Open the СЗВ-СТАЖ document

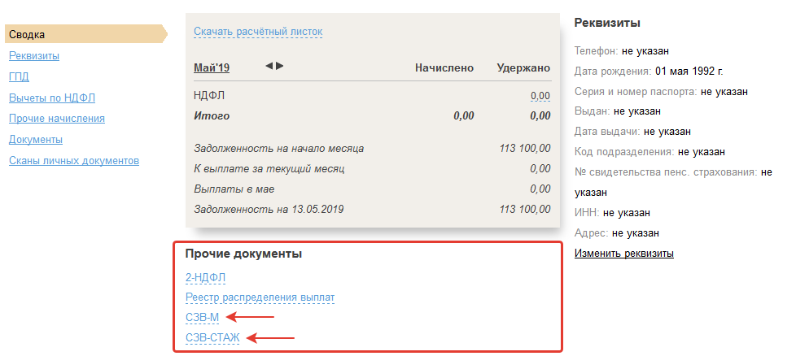[x=212, y=338]
